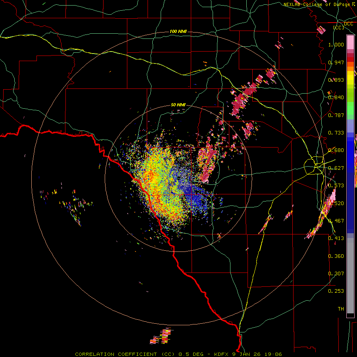Viewport: 357px width, 357px height.
Task: Click the 1.000 legend value
Action: pyautogui.click(x=336, y=44)
